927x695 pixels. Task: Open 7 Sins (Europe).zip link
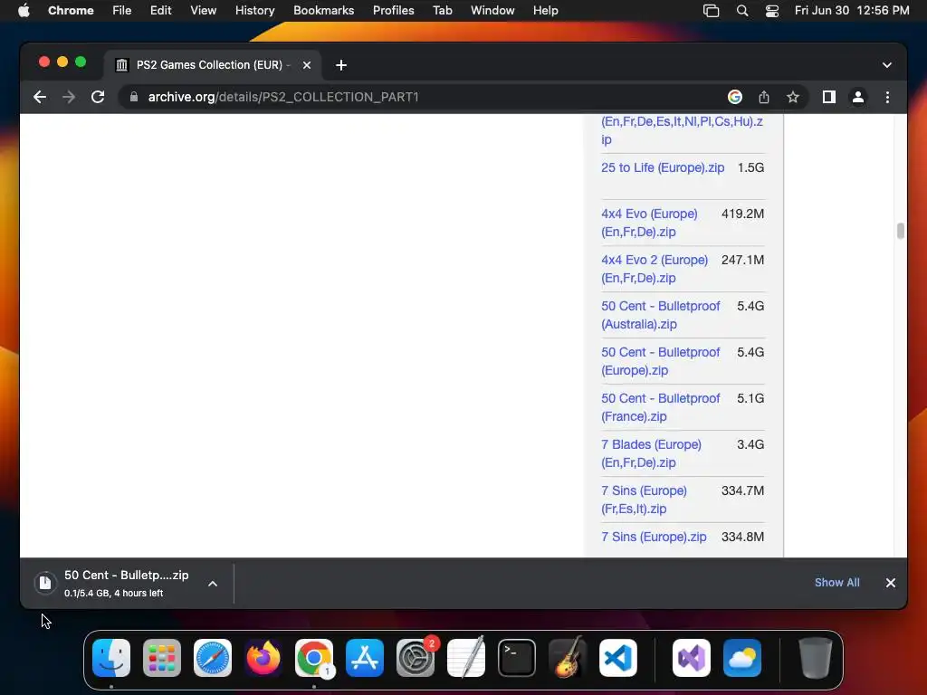pos(654,537)
